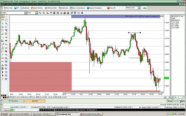Viewport: 186px width, 116px height.
Task: Pick the yellow color swatch
Action: coord(7,96)
